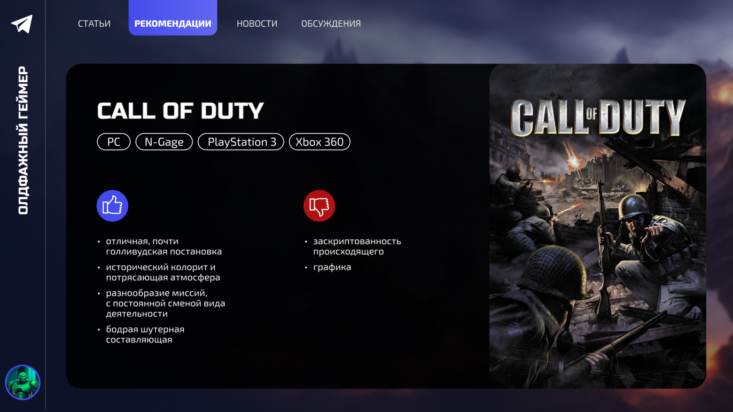Click the CALL OF DUTY title
Screen dimensions: 733x412
(180, 111)
